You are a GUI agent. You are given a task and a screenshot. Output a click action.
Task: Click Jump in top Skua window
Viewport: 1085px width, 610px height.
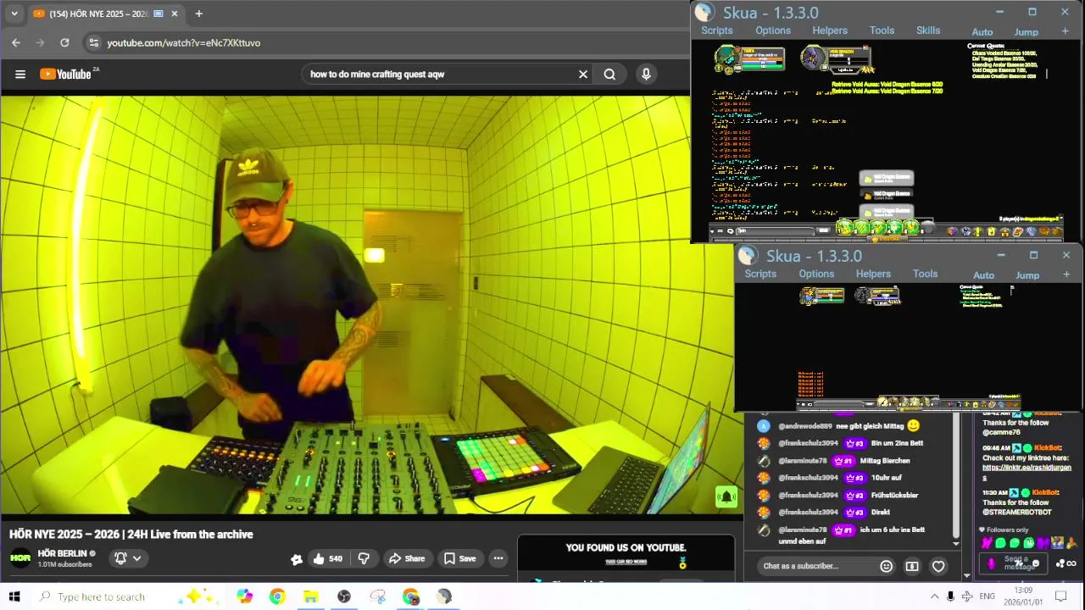coord(1027,32)
